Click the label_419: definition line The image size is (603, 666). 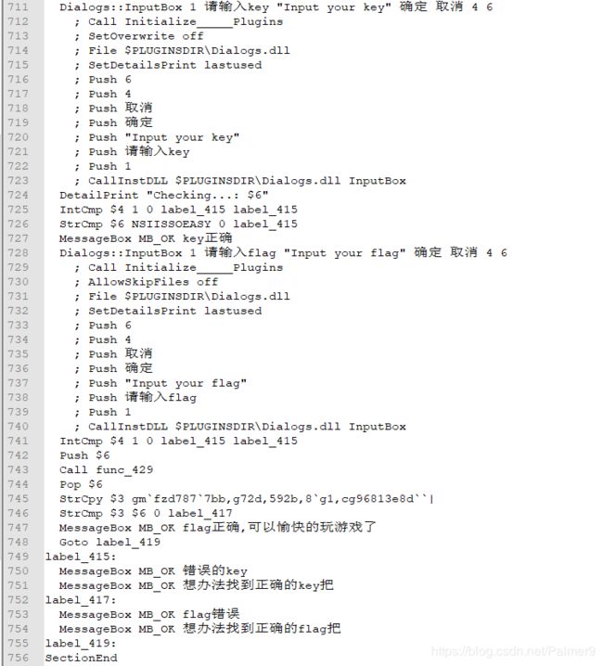pos(81,643)
